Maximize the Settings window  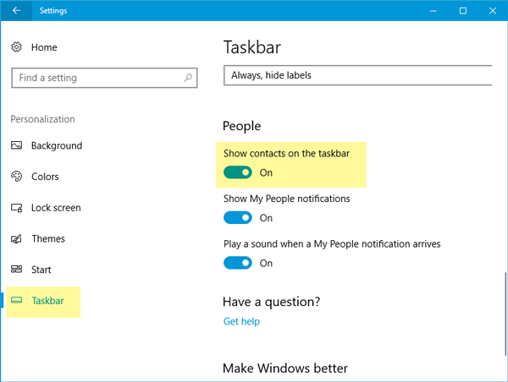pos(463,11)
